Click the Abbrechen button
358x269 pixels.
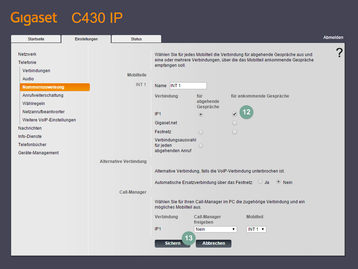pyautogui.click(x=213, y=243)
